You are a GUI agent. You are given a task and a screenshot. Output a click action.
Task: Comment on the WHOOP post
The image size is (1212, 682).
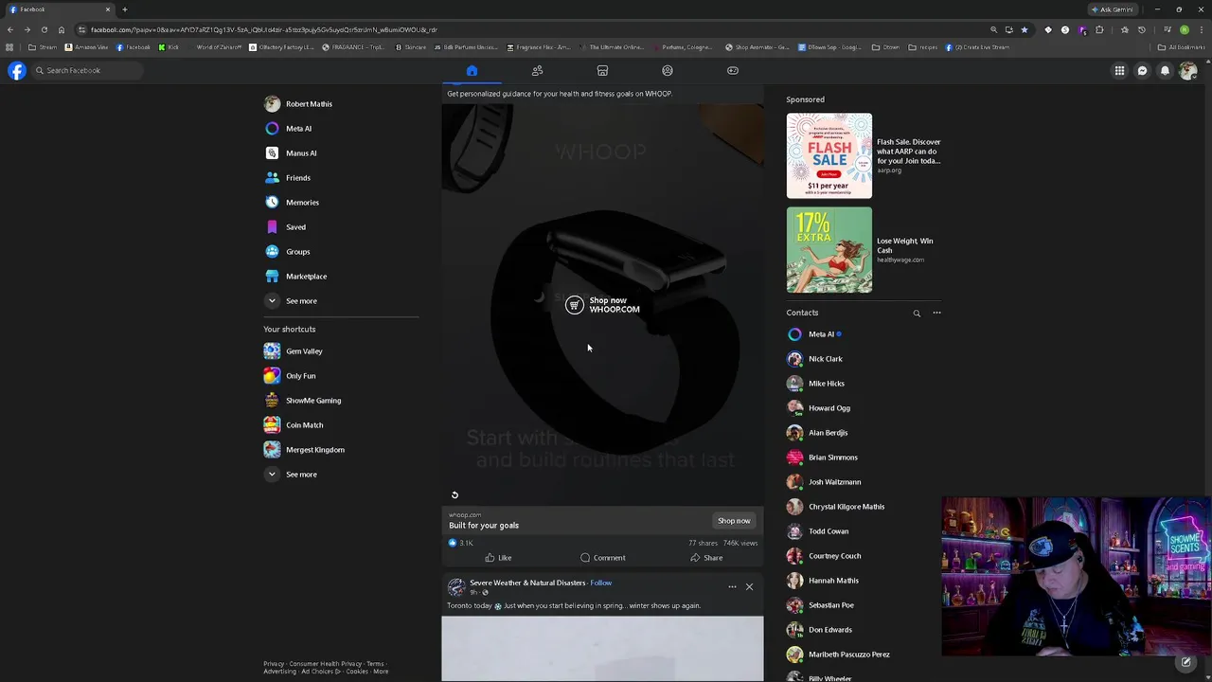coord(602,558)
